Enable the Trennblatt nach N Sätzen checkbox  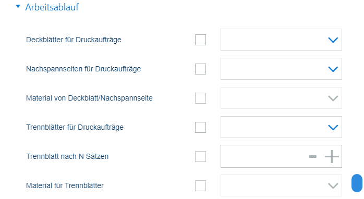point(200,157)
